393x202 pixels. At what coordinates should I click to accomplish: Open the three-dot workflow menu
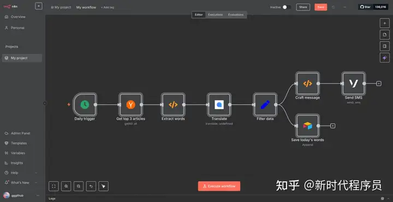[344, 7]
